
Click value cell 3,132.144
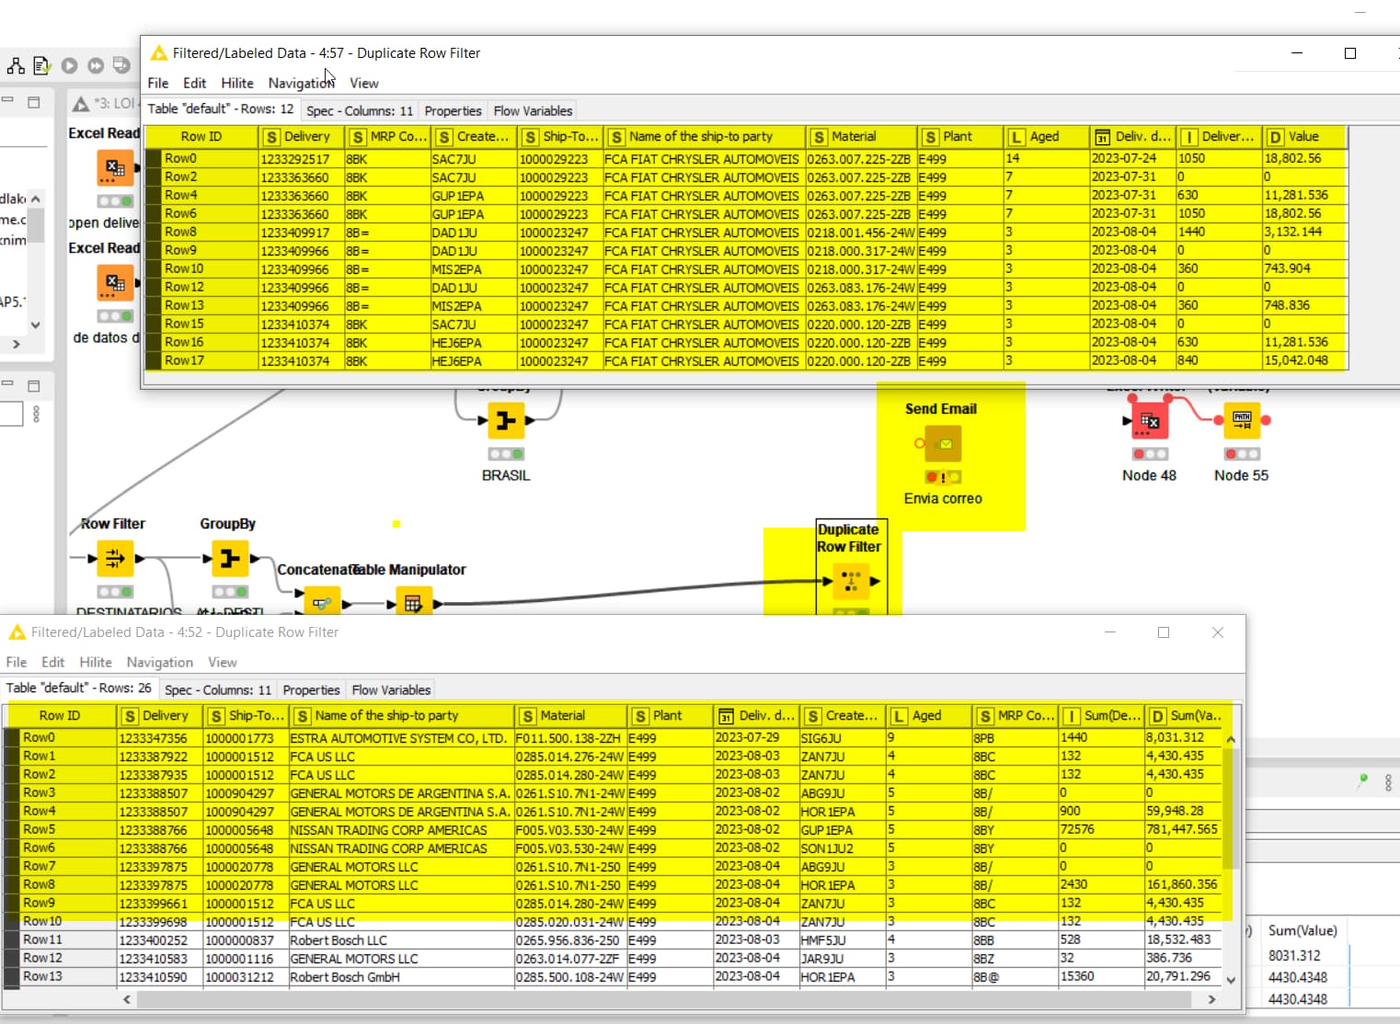point(1304,232)
